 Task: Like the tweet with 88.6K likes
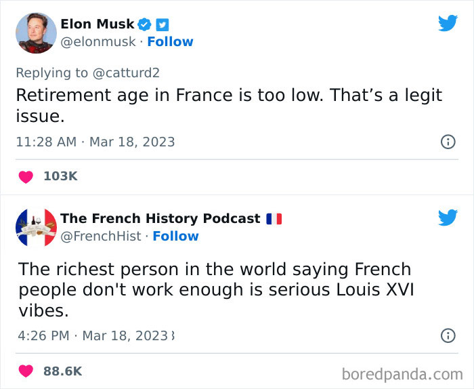(26, 371)
